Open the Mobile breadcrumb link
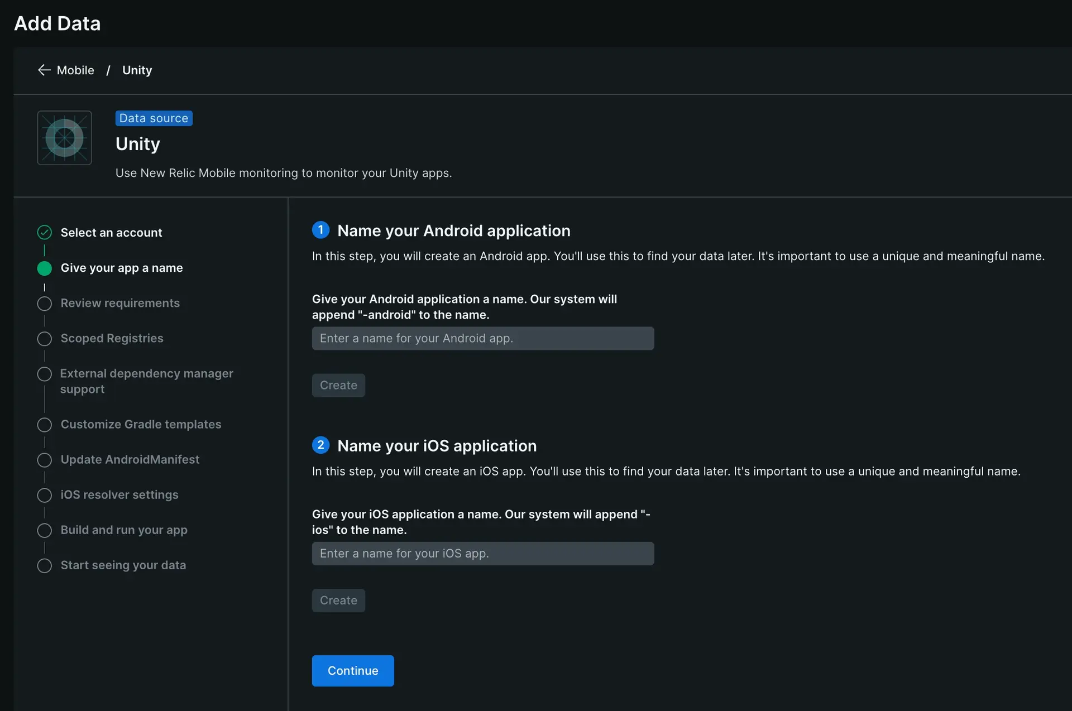Viewport: 1072px width, 711px height. pyautogui.click(x=75, y=70)
